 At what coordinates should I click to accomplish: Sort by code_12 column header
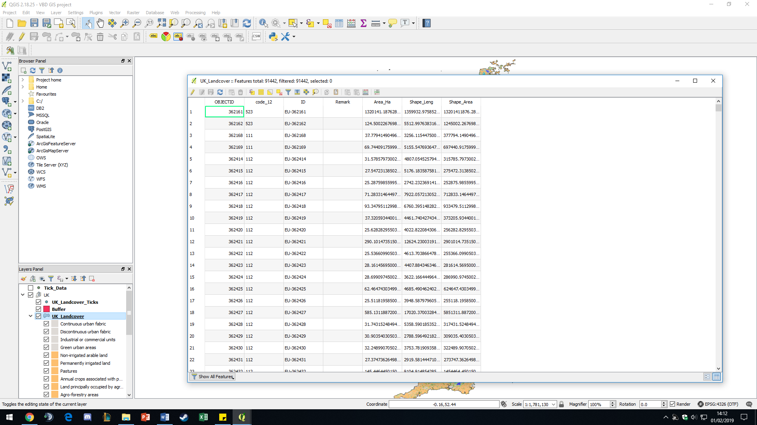coord(264,102)
